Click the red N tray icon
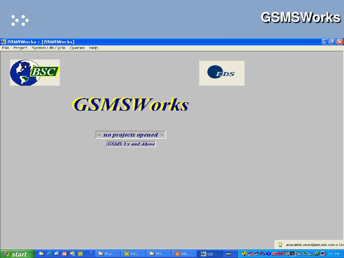Screen dimensions: 344x258 [281, 254]
